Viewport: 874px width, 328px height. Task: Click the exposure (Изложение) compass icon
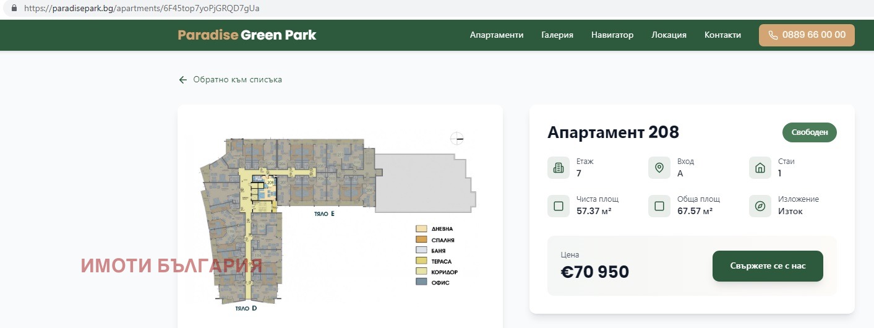click(x=760, y=206)
